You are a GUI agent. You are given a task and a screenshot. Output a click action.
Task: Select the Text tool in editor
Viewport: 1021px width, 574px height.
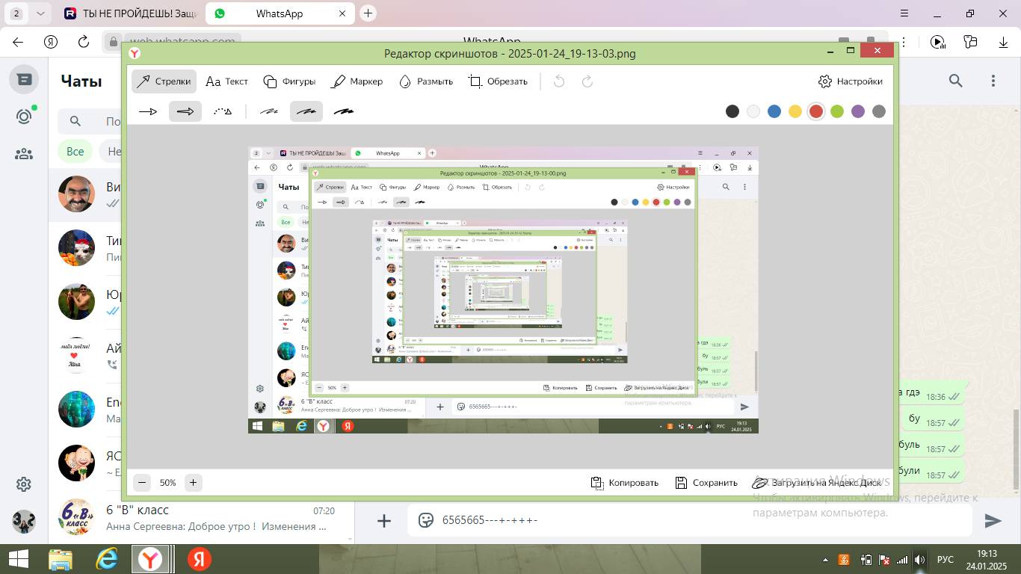(x=226, y=81)
